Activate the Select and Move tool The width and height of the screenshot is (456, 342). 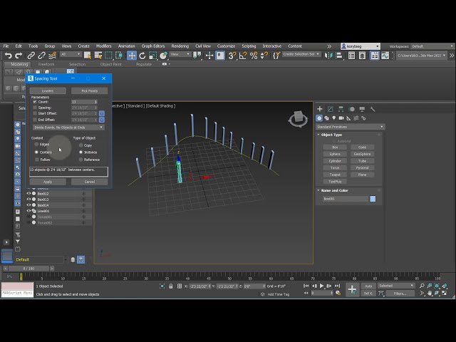pos(132,56)
